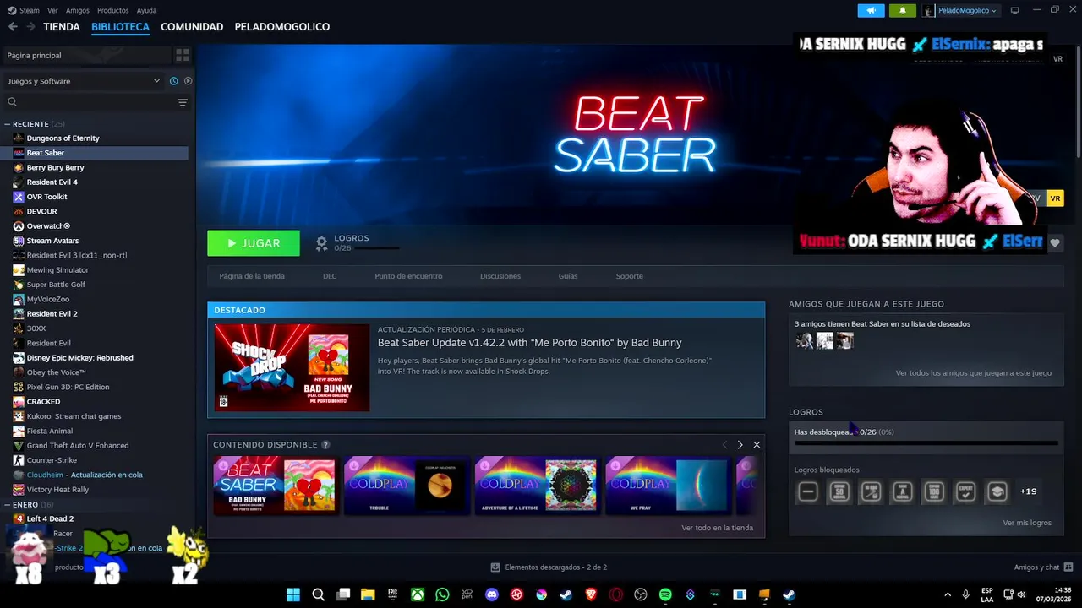The height and width of the screenshot is (608, 1082).
Task: Click the first locked achievement icon
Action: tap(808, 491)
